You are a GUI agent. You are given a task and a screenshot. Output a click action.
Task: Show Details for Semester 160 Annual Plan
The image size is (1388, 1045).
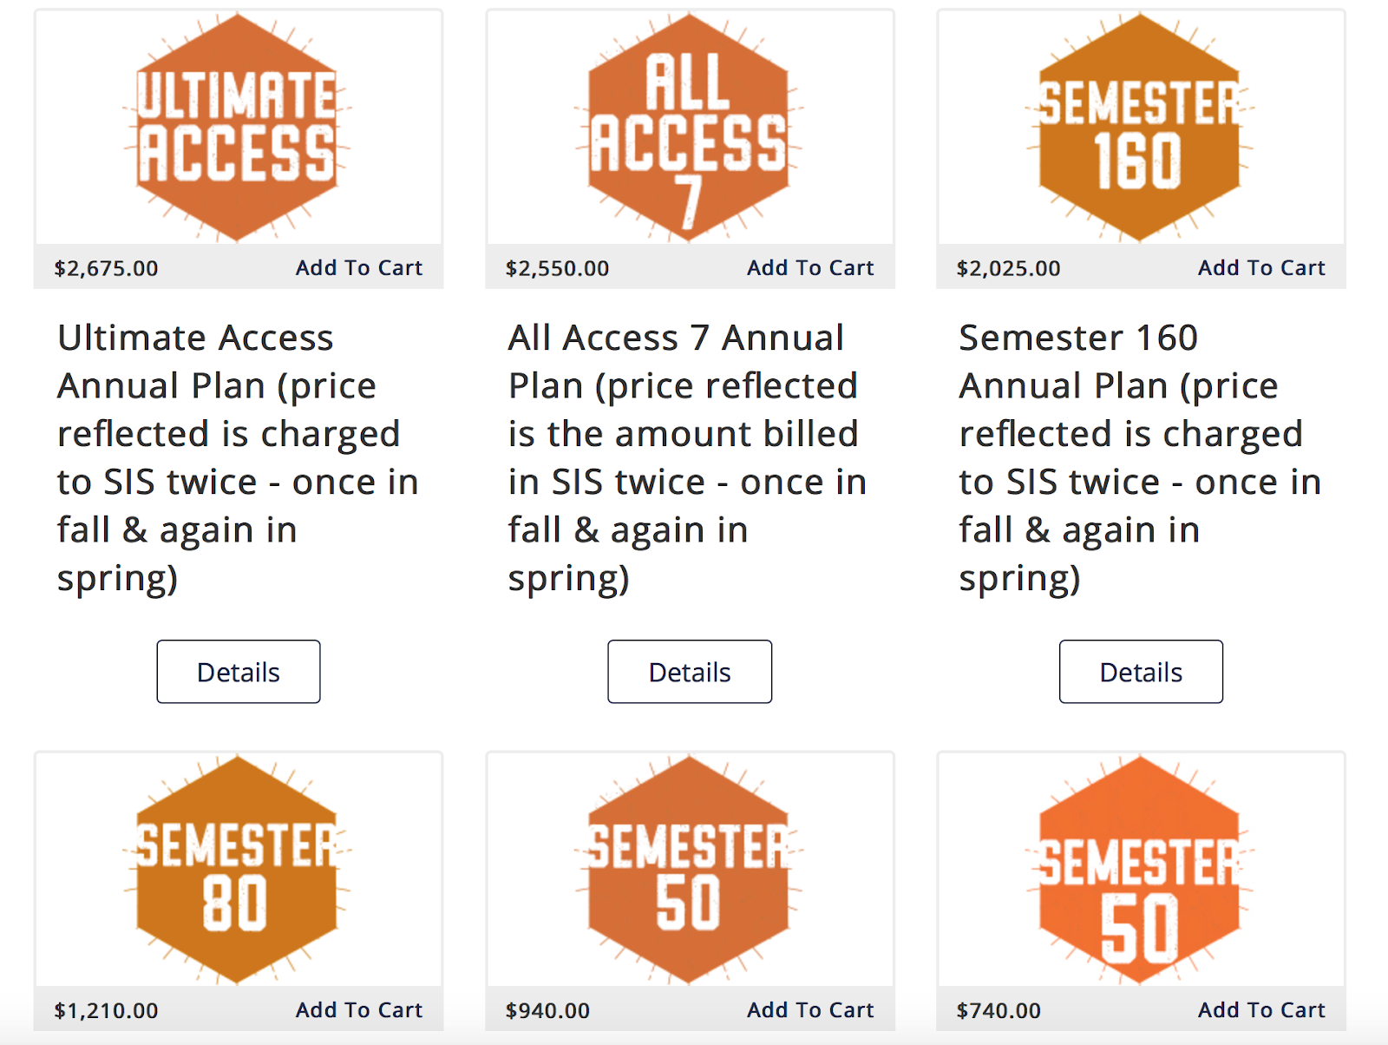pyautogui.click(x=1141, y=672)
